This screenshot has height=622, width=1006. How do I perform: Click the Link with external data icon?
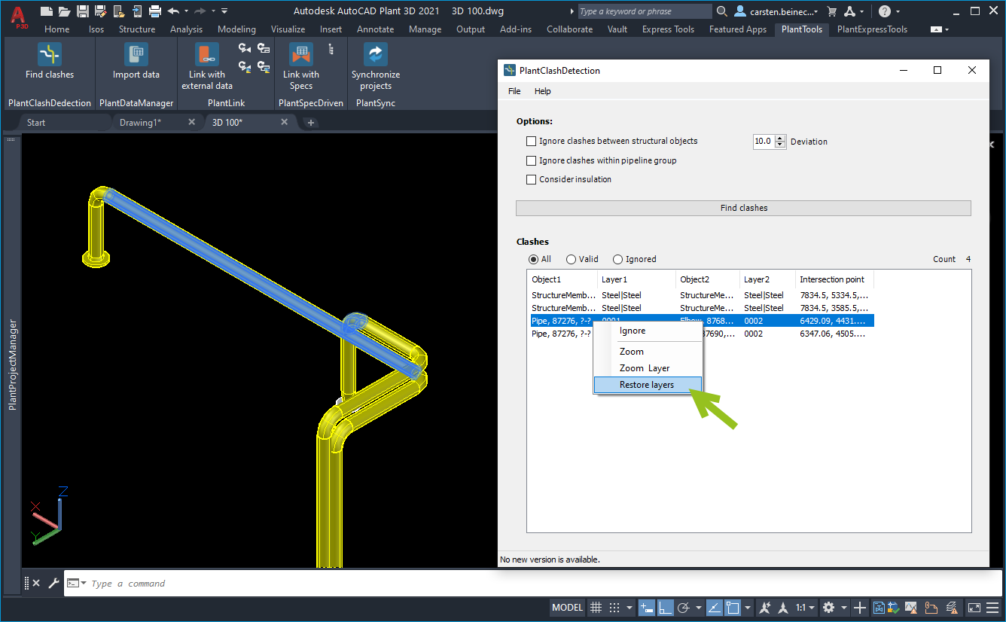[207, 54]
